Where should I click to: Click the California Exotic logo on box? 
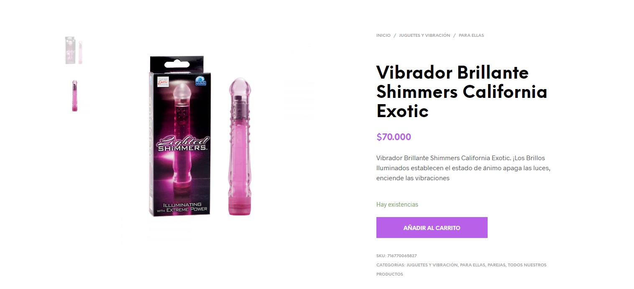[x=163, y=82]
